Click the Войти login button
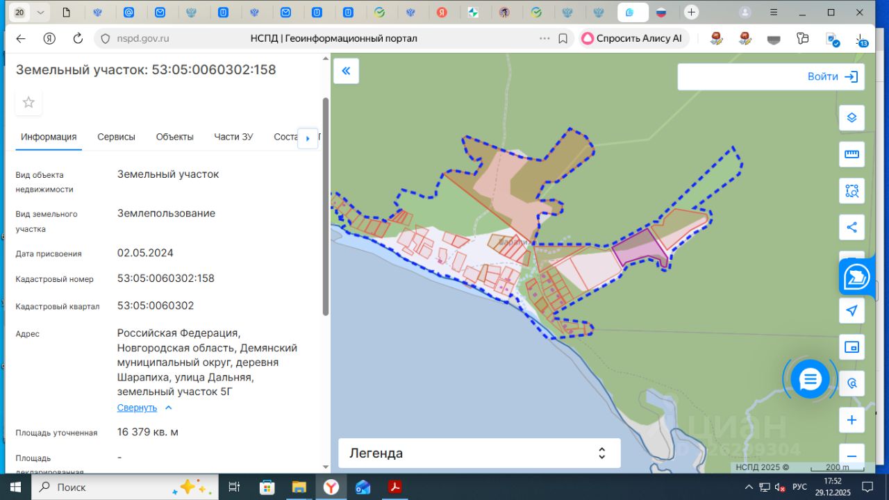 832,76
